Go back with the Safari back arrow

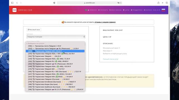click(17, 3)
